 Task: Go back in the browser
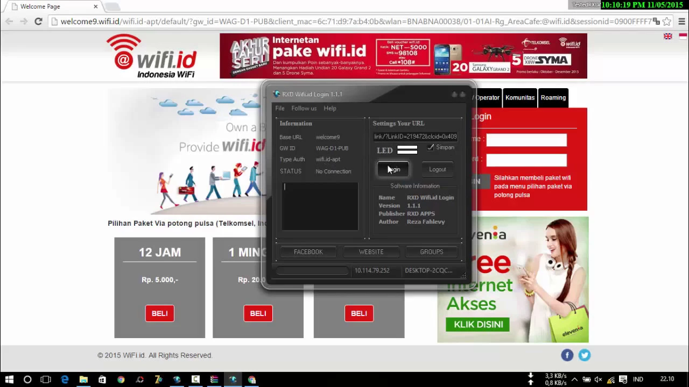pos(9,21)
